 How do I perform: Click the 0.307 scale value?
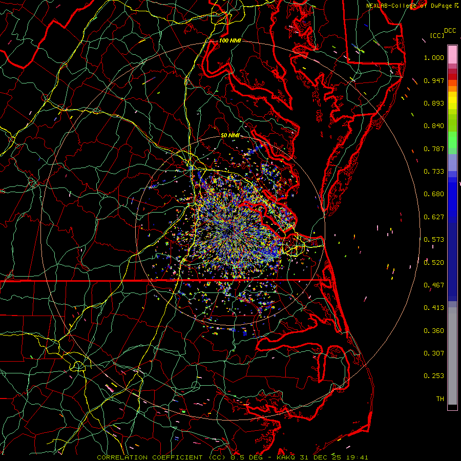[434, 353]
